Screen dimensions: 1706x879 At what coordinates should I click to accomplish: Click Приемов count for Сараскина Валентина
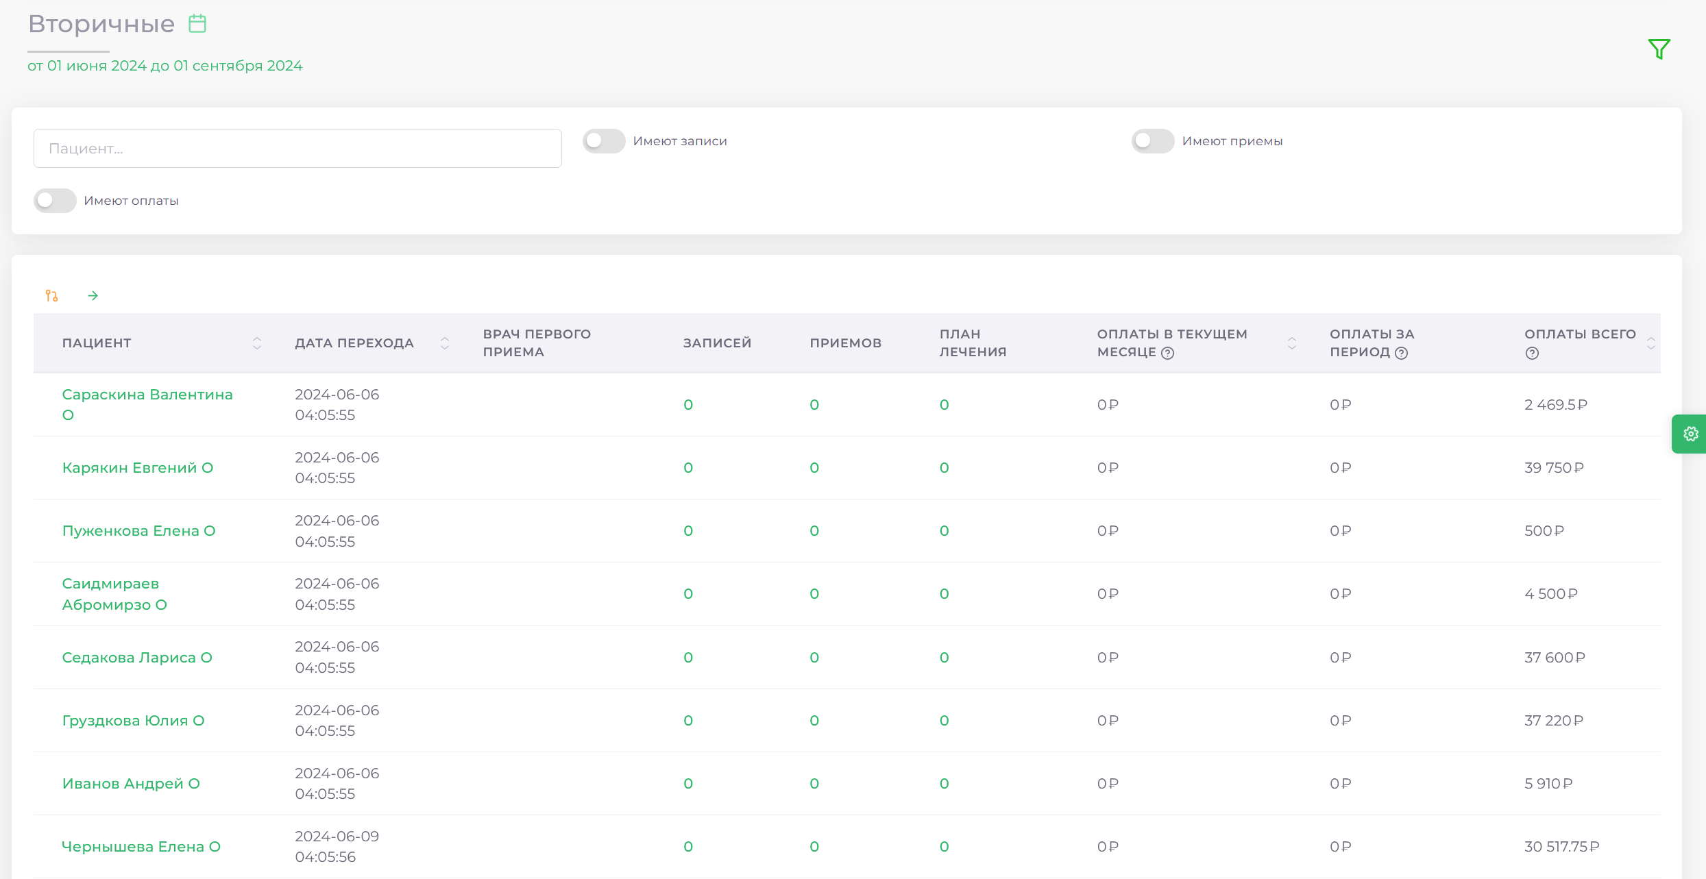point(814,405)
